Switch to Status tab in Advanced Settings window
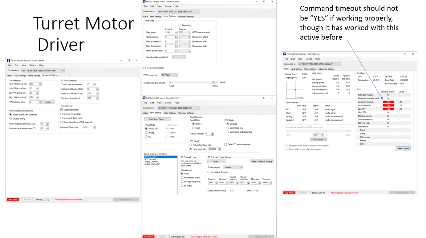Screen dimensions: 426x238 tap(10, 76)
